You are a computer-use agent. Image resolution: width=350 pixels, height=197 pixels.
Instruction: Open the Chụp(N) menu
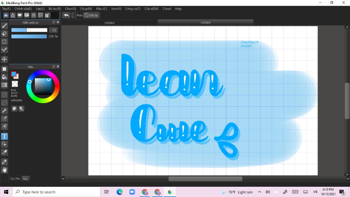(86, 9)
